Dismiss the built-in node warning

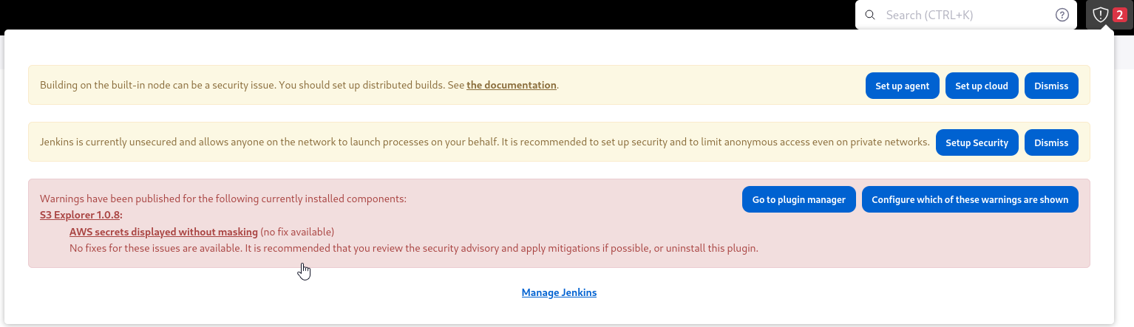[x=1051, y=86]
